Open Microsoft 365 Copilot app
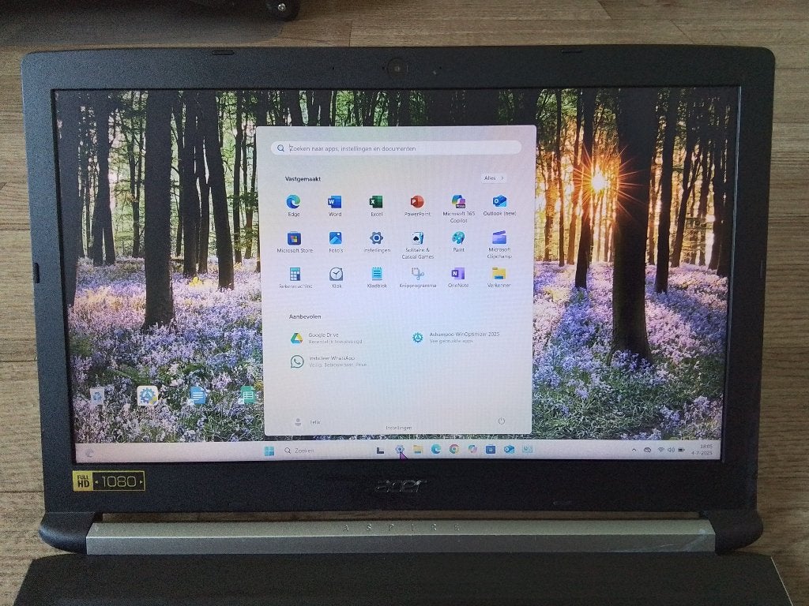 [458, 208]
